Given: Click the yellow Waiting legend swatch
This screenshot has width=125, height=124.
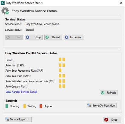Looking at the screenshot, I should click(x=24, y=106).
